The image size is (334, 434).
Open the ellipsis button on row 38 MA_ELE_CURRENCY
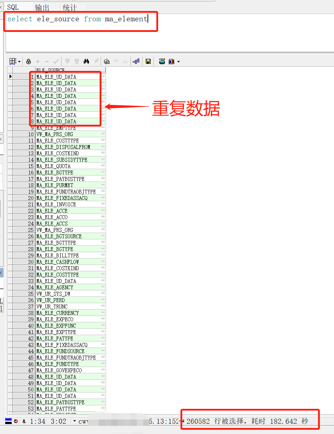(103, 313)
